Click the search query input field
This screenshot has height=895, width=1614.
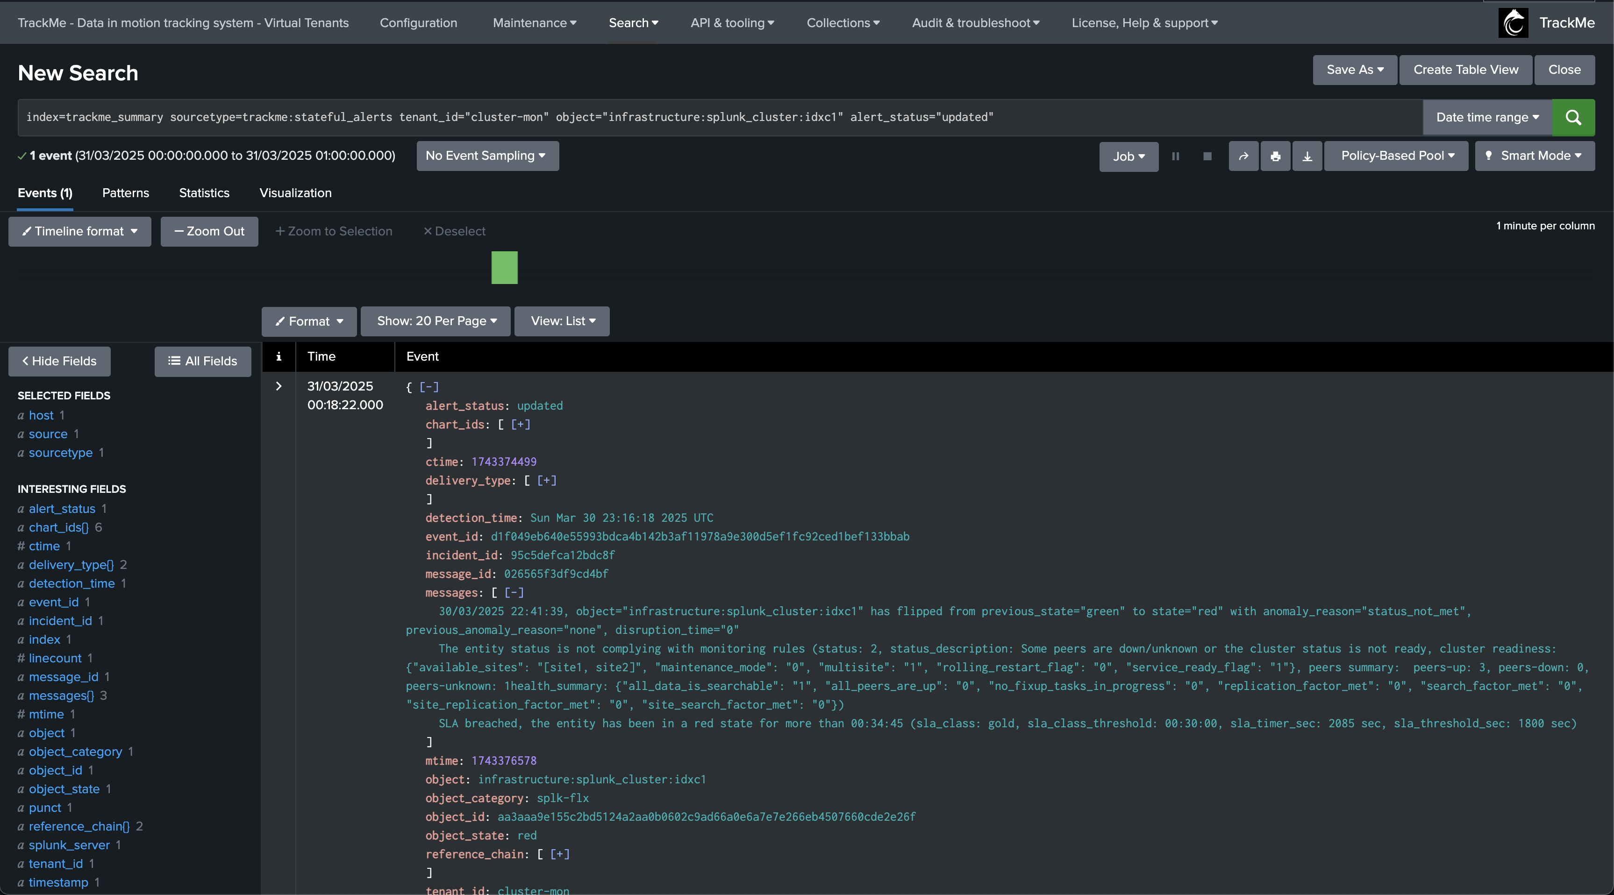(x=721, y=117)
